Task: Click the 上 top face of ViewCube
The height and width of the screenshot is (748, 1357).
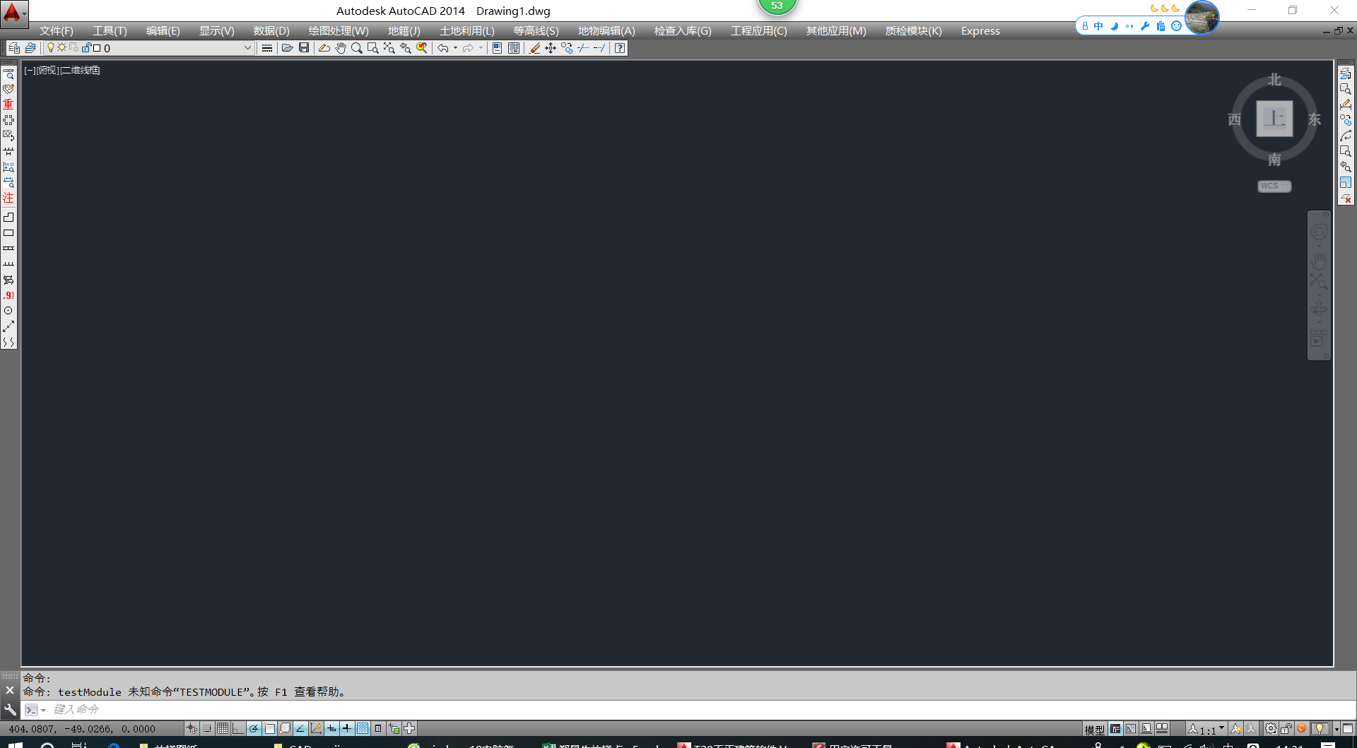Action: (1274, 119)
